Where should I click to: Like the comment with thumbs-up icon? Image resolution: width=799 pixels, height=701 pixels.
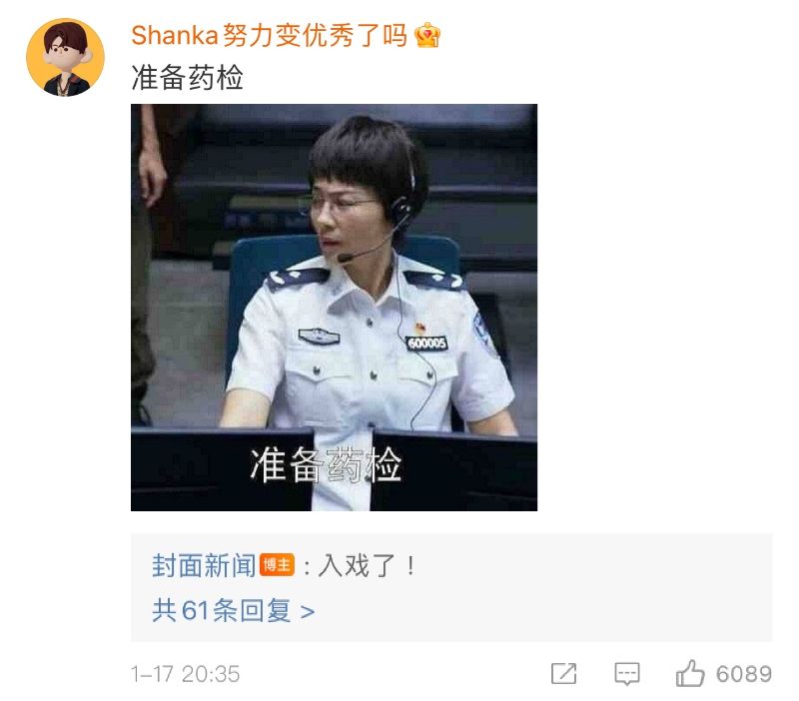[690, 673]
